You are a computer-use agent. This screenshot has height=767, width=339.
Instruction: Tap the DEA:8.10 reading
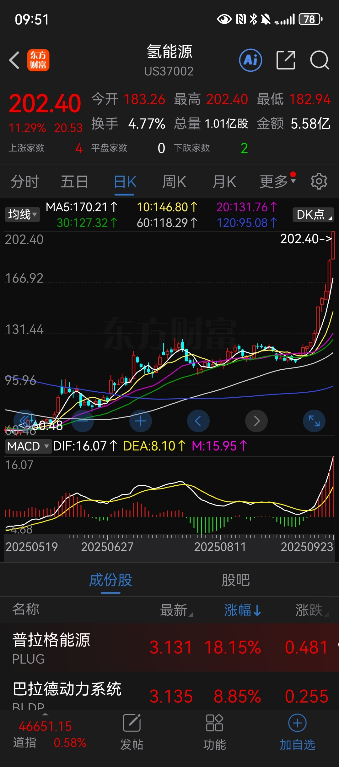[154, 446]
